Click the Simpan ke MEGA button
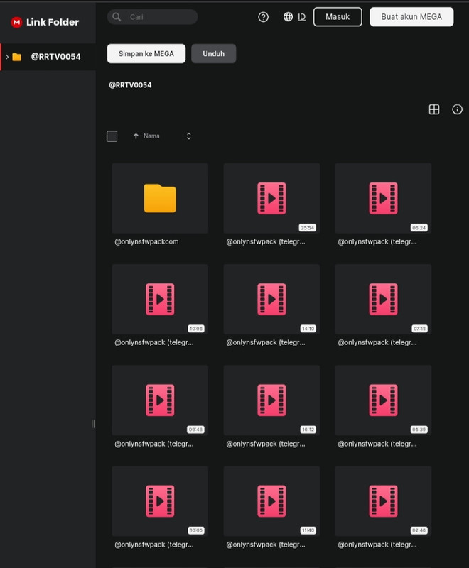 click(x=146, y=54)
